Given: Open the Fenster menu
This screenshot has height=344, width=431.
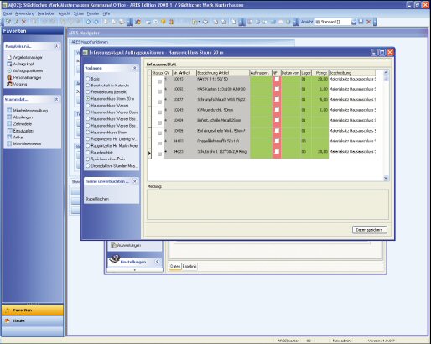Looking at the screenshot, I should pyautogui.click(x=93, y=13).
